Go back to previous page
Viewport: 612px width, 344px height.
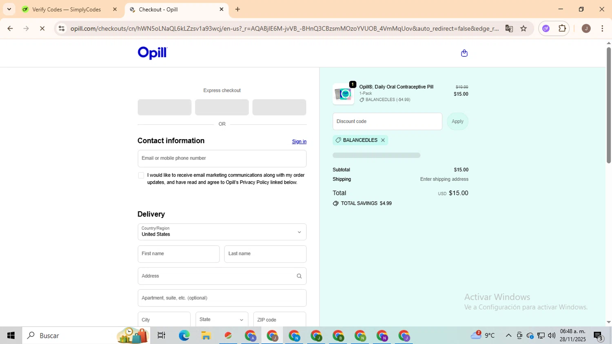10,29
